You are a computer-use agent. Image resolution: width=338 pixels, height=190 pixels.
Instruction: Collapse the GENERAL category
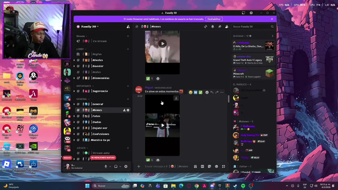[x=83, y=99]
